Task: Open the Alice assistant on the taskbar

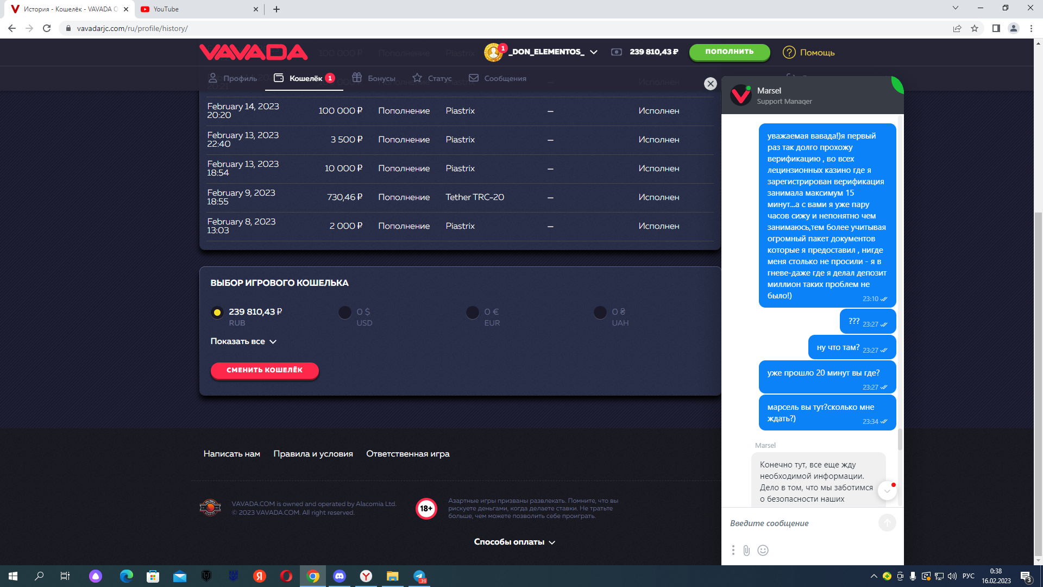Action: (96, 576)
